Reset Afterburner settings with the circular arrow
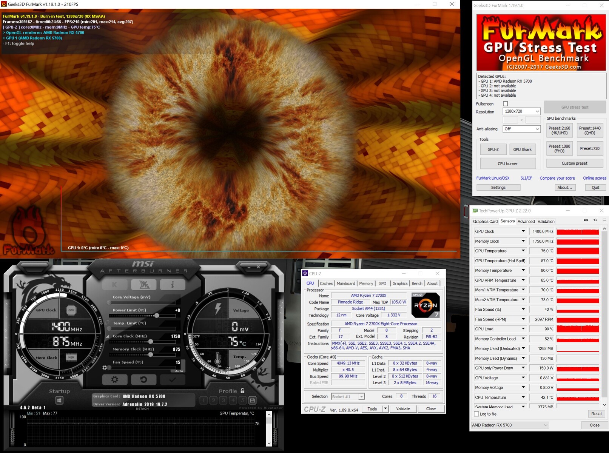Screen dimensions: 609x453 click(x=143, y=379)
